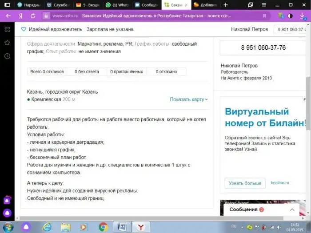Open the Yandex home button in the toolbar
The image size is (311, 233).
(20, 16)
